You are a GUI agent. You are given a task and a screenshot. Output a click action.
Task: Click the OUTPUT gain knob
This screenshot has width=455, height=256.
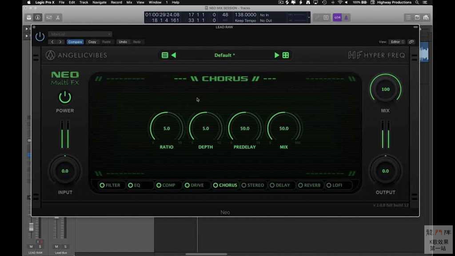(385, 171)
